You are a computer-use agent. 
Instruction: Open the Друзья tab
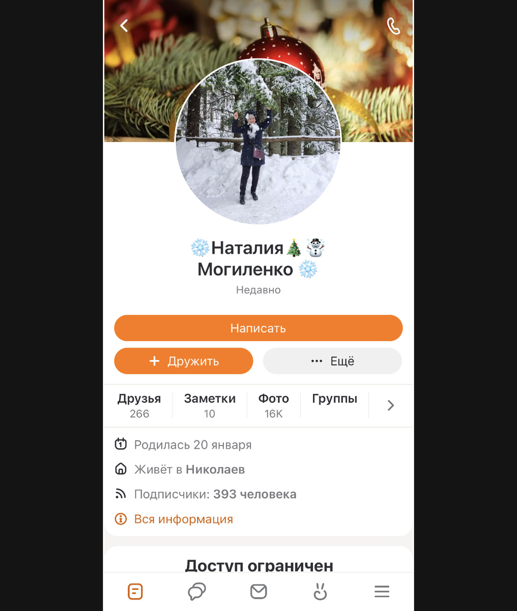pos(139,406)
